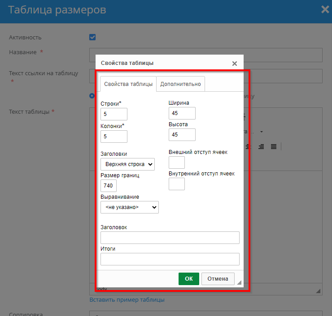The height and width of the screenshot is (316, 332).
Task: Switch to the Дополнительно tab
Action: click(x=181, y=84)
